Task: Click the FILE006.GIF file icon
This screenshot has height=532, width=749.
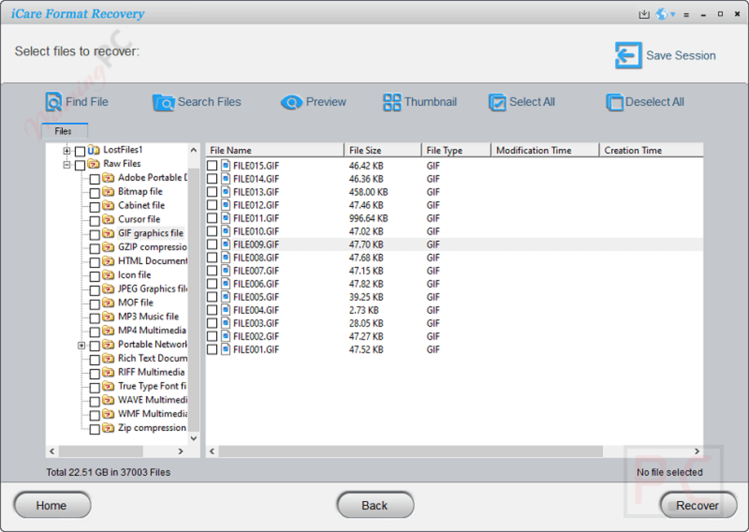Action: [226, 284]
